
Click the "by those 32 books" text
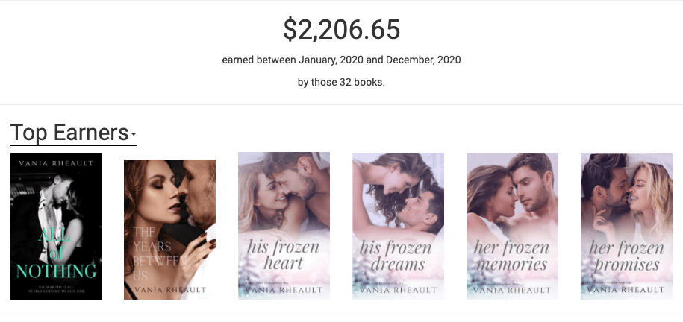tap(342, 82)
